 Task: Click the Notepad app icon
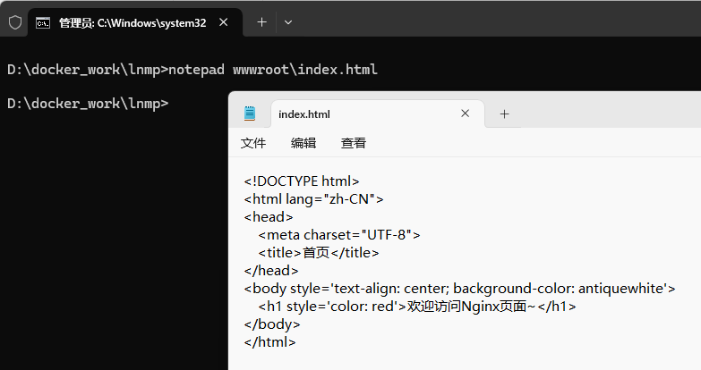(x=250, y=114)
